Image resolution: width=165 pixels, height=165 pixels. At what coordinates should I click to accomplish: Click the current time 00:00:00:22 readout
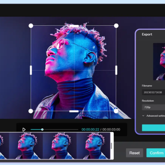pos(90,130)
